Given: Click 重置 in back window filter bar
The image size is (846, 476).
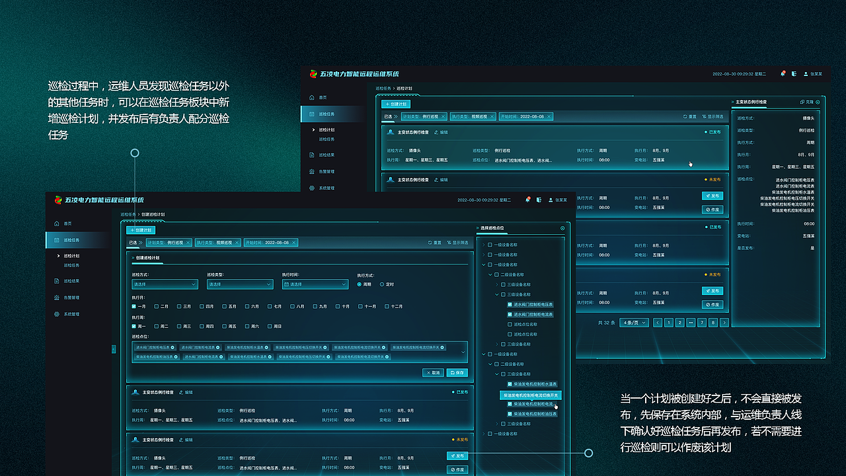Looking at the screenshot, I should click(x=689, y=116).
